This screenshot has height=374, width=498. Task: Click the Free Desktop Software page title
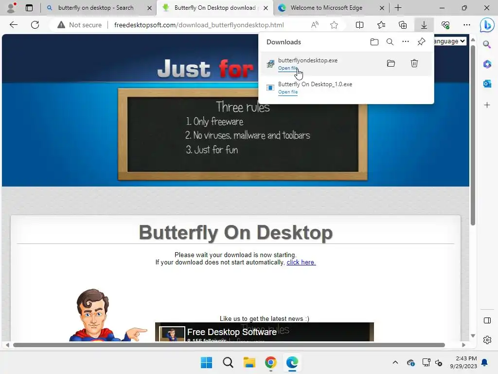pyautogui.click(x=231, y=332)
